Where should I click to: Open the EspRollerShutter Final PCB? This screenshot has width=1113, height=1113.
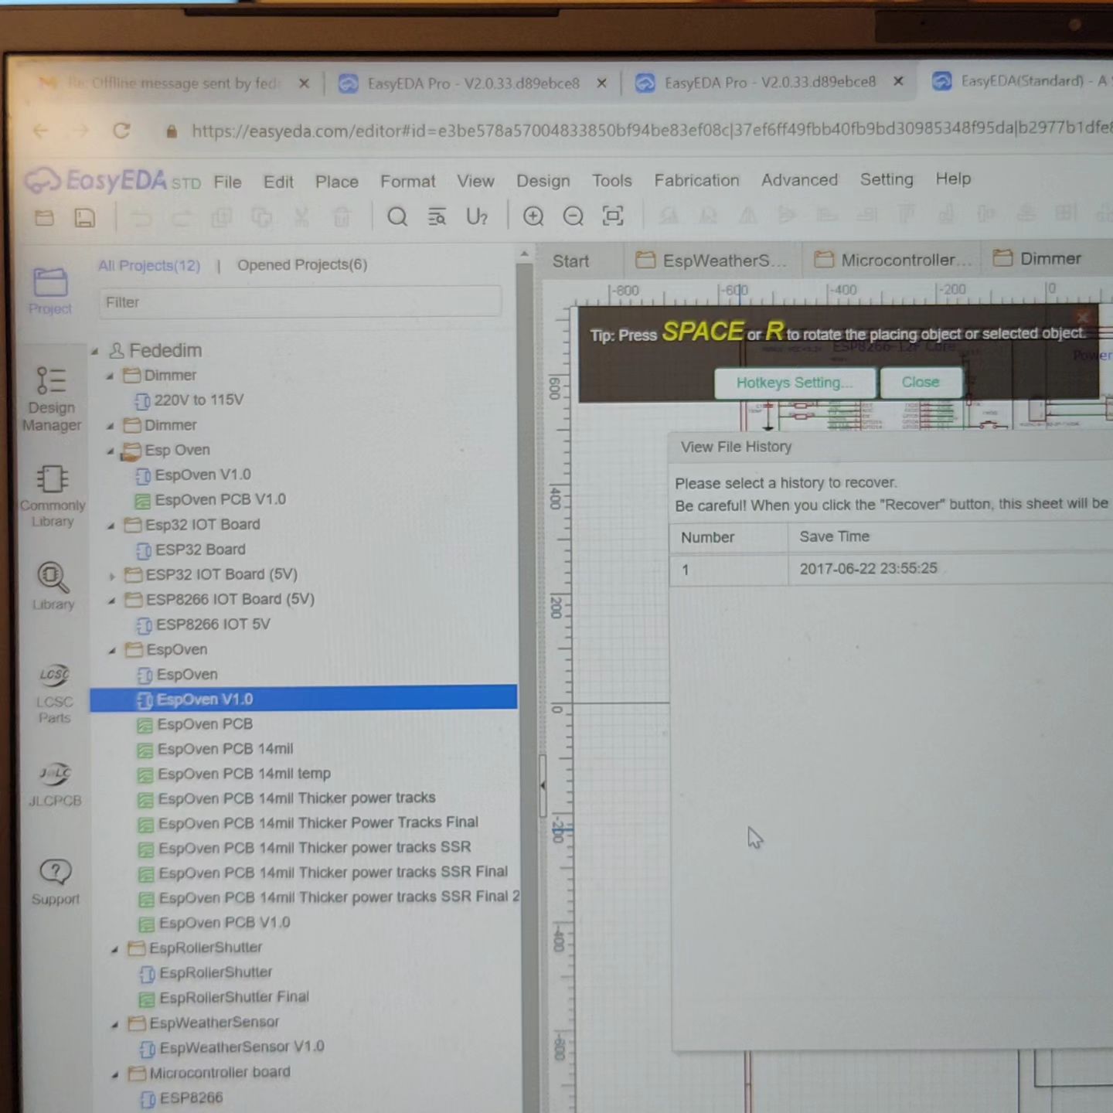point(233,998)
